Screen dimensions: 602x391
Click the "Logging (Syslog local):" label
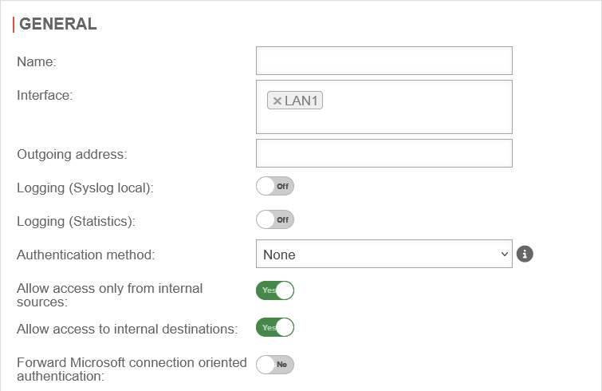point(85,188)
